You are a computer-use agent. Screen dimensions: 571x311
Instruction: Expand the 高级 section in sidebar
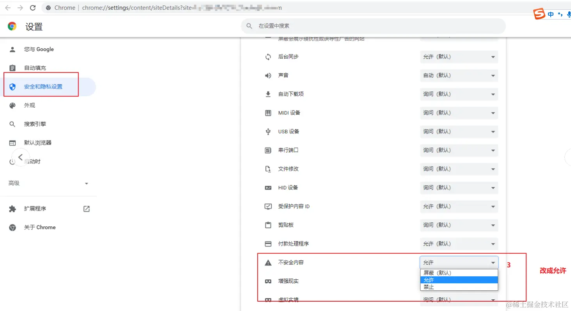(48, 183)
